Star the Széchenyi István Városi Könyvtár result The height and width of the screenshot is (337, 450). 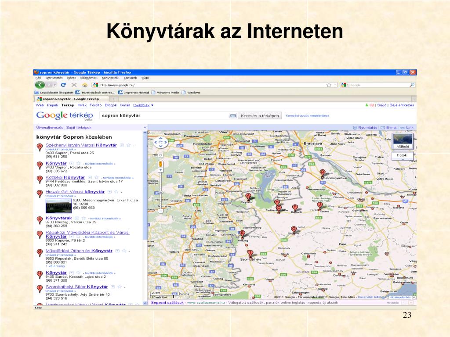[129, 145]
